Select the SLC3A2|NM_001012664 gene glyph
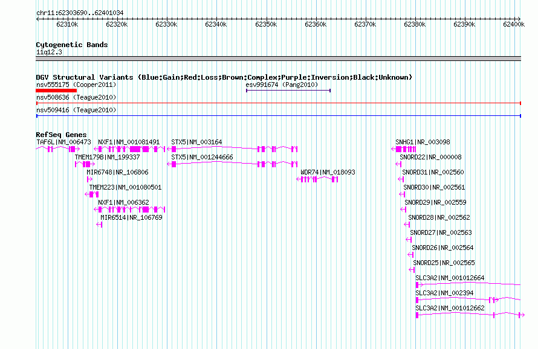The height and width of the screenshot is (349, 538). pyautogui.click(x=468, y=284)
